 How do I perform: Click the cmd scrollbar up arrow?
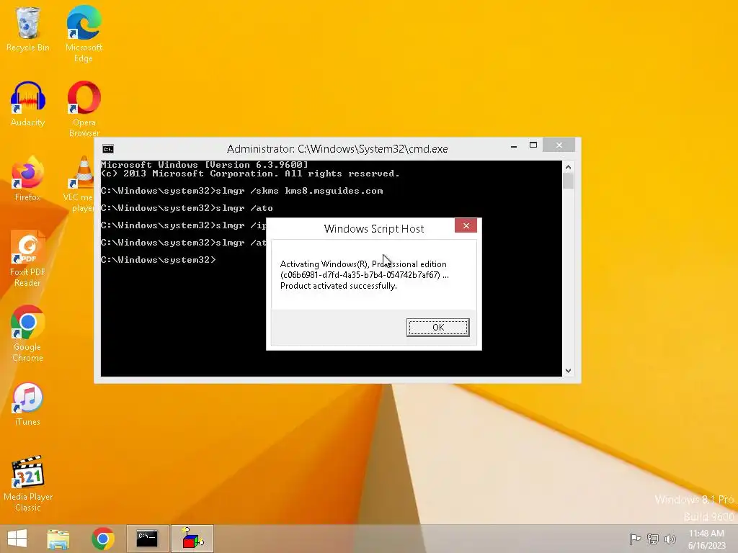[568, 167]
